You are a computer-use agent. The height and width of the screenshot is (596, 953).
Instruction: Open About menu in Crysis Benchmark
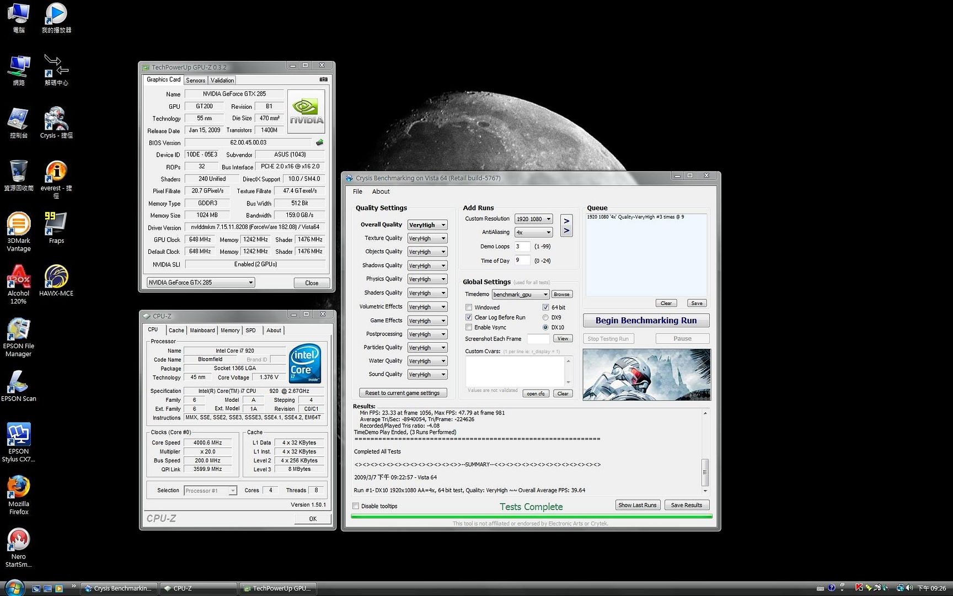point(381,191)
